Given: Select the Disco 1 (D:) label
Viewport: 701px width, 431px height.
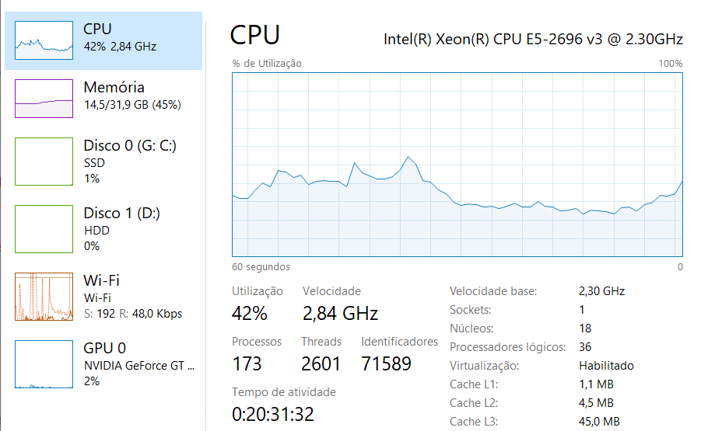Looking at the screenshot, I should [x=121, y=213].
